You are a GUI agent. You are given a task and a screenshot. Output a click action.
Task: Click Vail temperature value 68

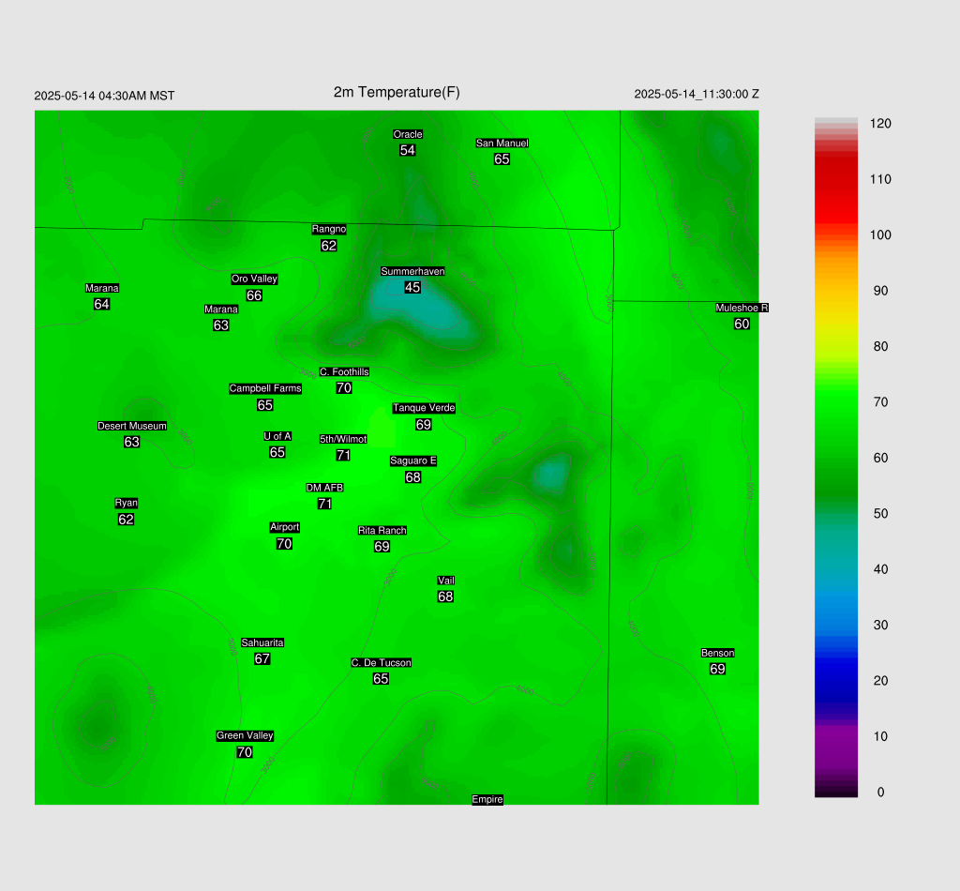[445, 597]
